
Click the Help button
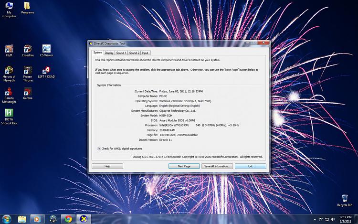107,166
